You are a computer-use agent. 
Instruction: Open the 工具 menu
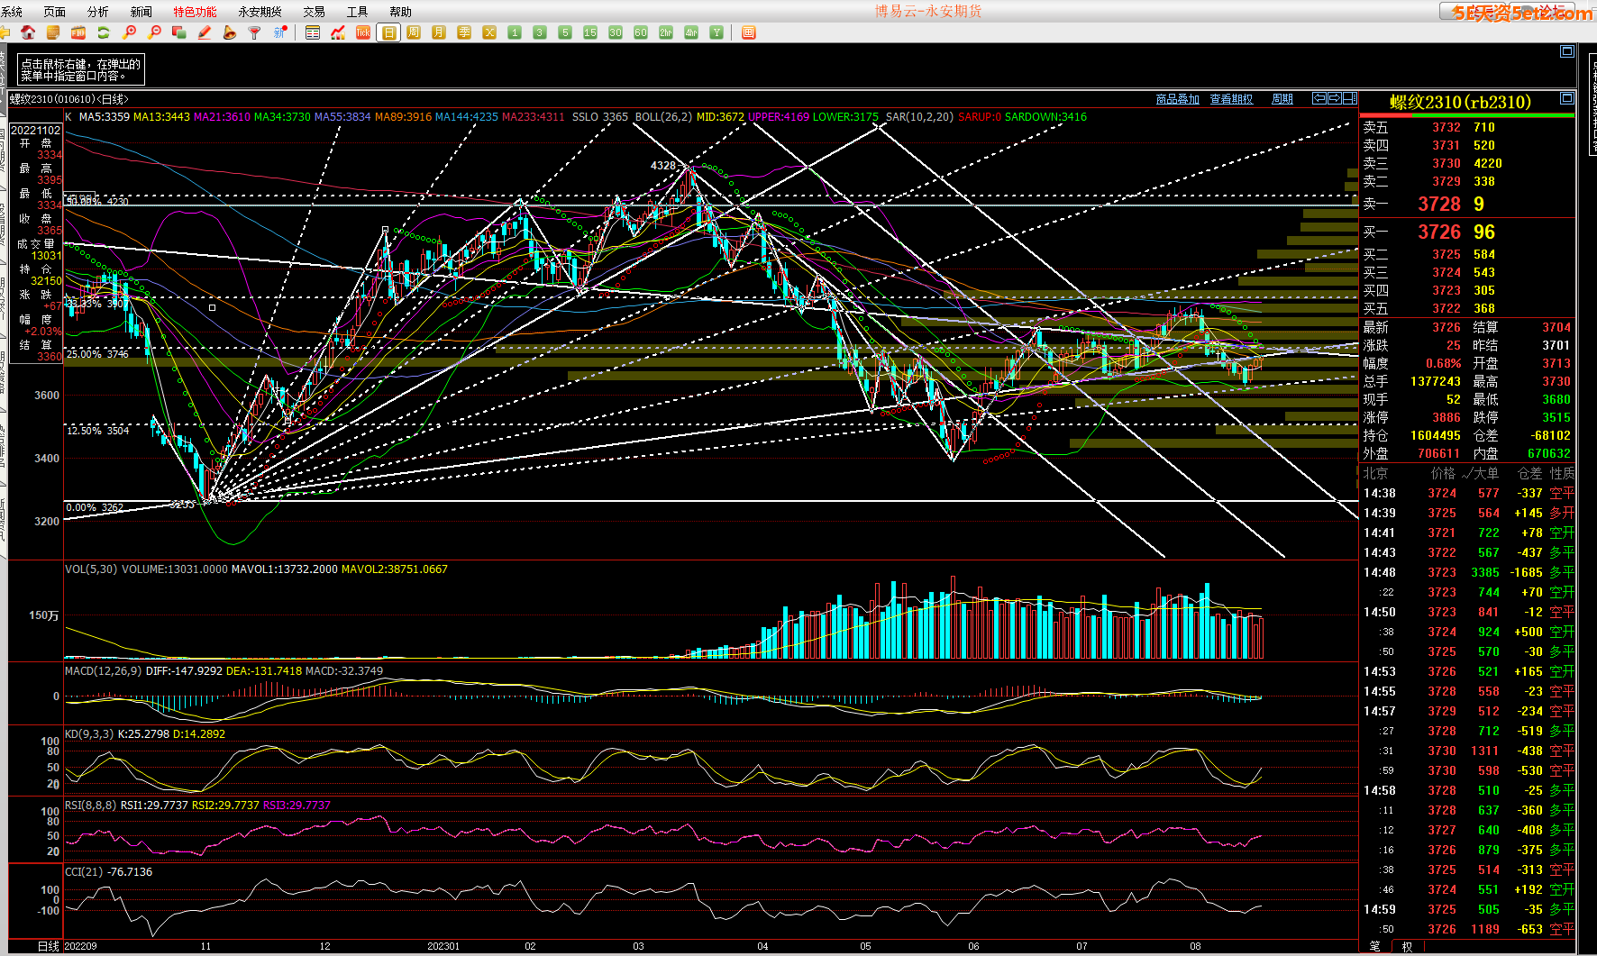coord(357,12)
